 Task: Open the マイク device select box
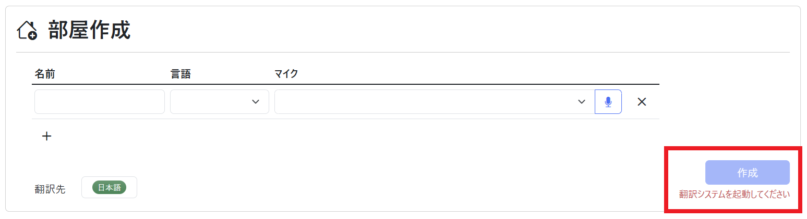pyautogui.click(x=428, y=102)
